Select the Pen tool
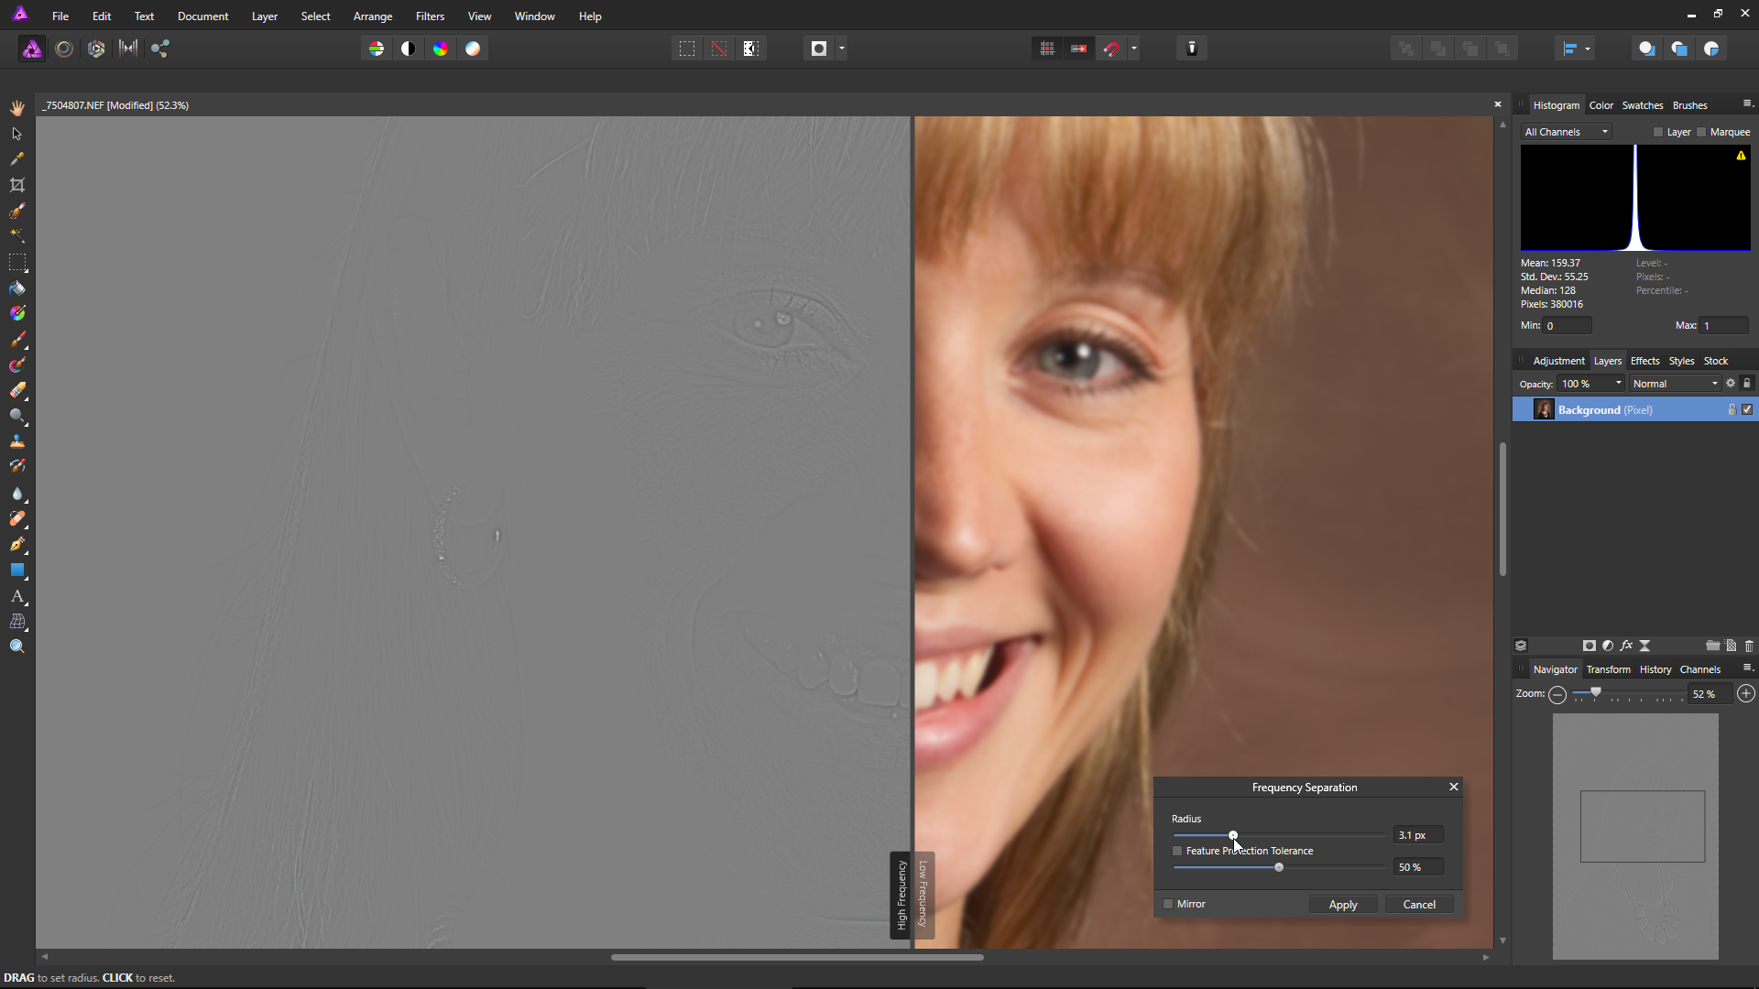 (x=17, y=544)
